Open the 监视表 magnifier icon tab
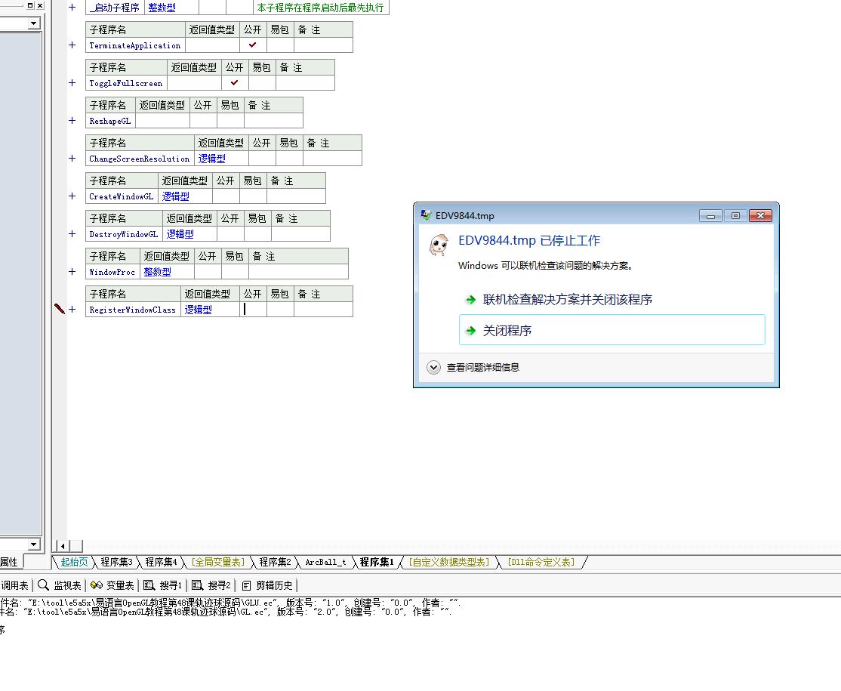This screenshot has width=841, height=691. (44, 585)
